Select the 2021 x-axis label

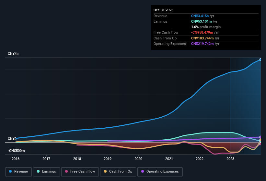169,159
